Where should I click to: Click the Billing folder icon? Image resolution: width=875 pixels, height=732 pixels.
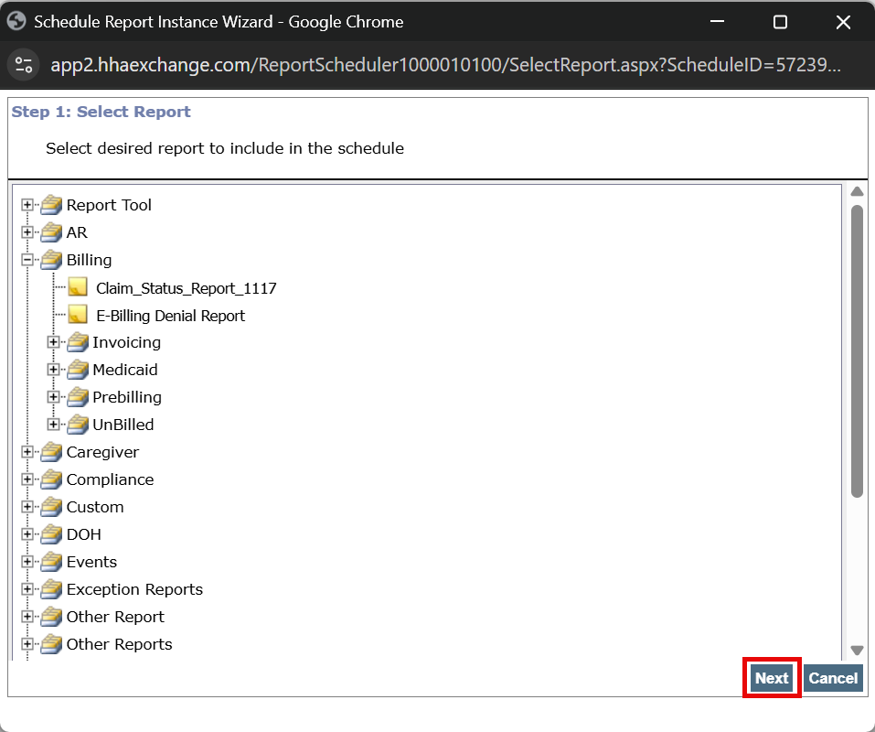51,260
